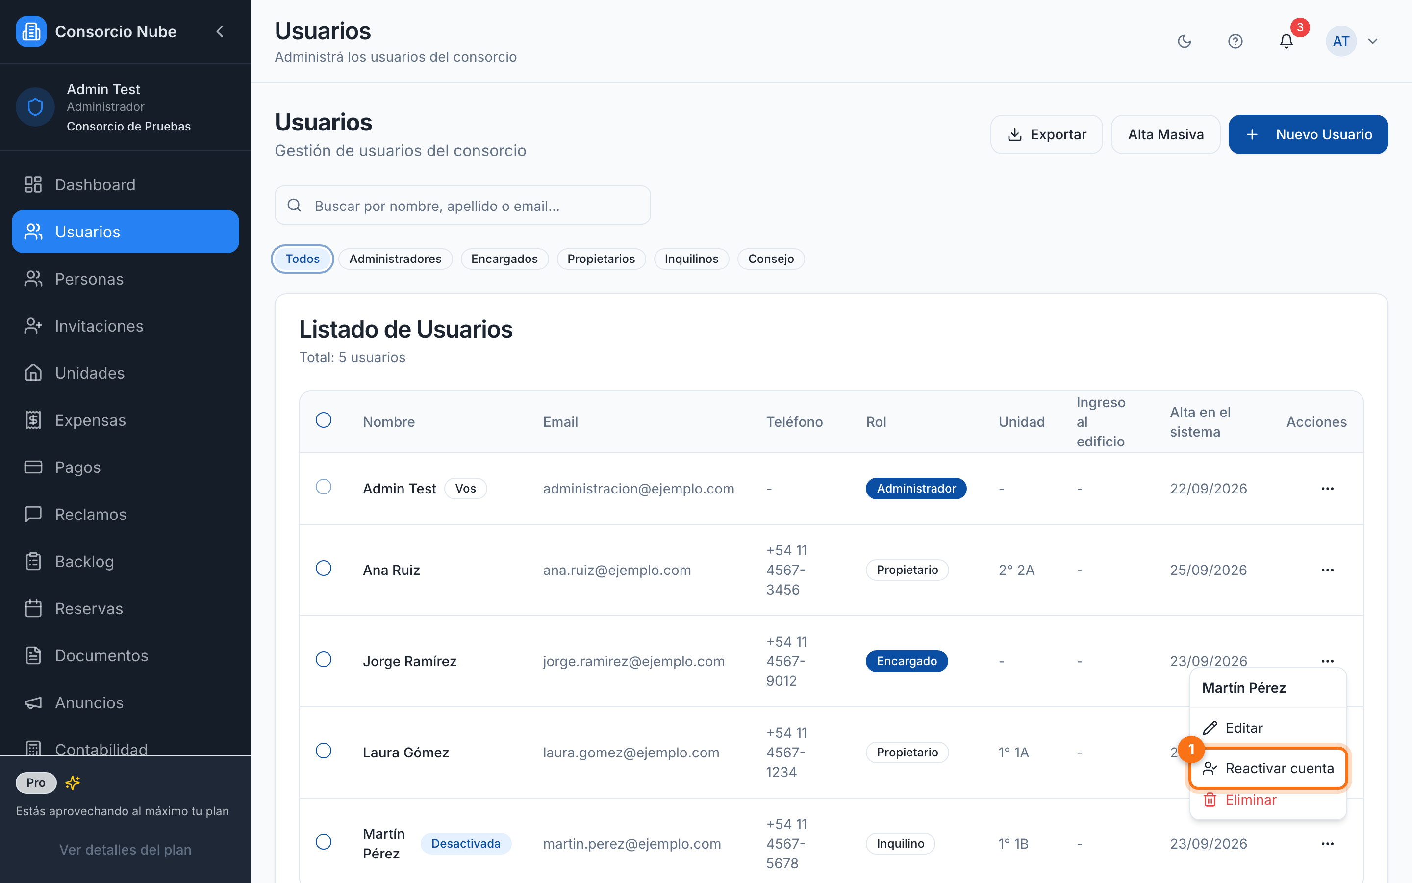The width and height of the screenshot is (1412, 883).
Task: Click the Consorcio Nube logo icon
Action: point(31,31)
